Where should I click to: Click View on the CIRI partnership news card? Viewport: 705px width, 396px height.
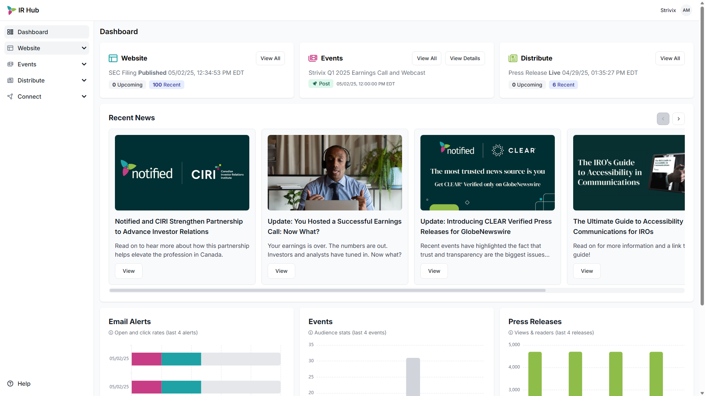tap(128, 271)
